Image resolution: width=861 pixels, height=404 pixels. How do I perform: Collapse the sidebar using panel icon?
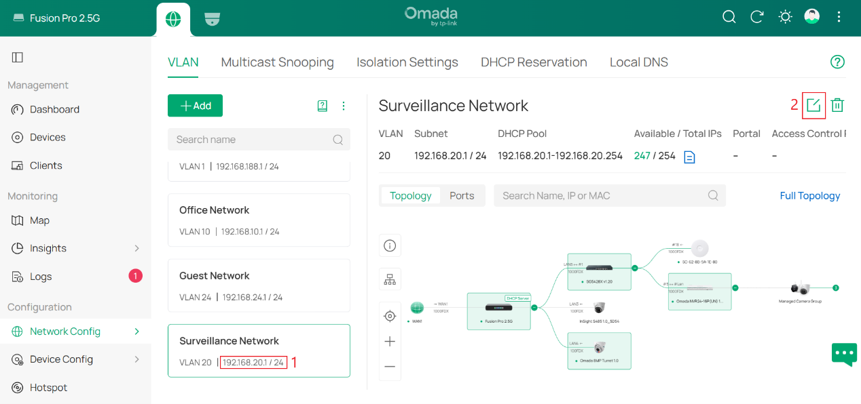tap(18, 58)
